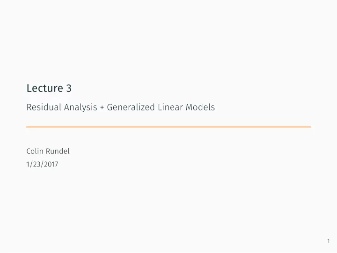Viewport: 337px width, 253px height.
Task: Click the plus sign in the subtitle
Action: tap(102, 108)
